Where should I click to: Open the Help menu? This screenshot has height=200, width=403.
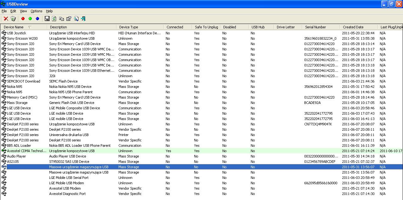point(49,11)
